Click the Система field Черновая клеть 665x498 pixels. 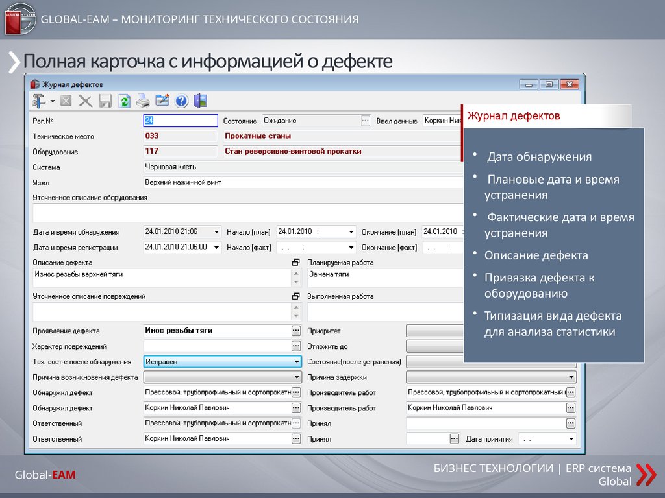coord(303,167)
